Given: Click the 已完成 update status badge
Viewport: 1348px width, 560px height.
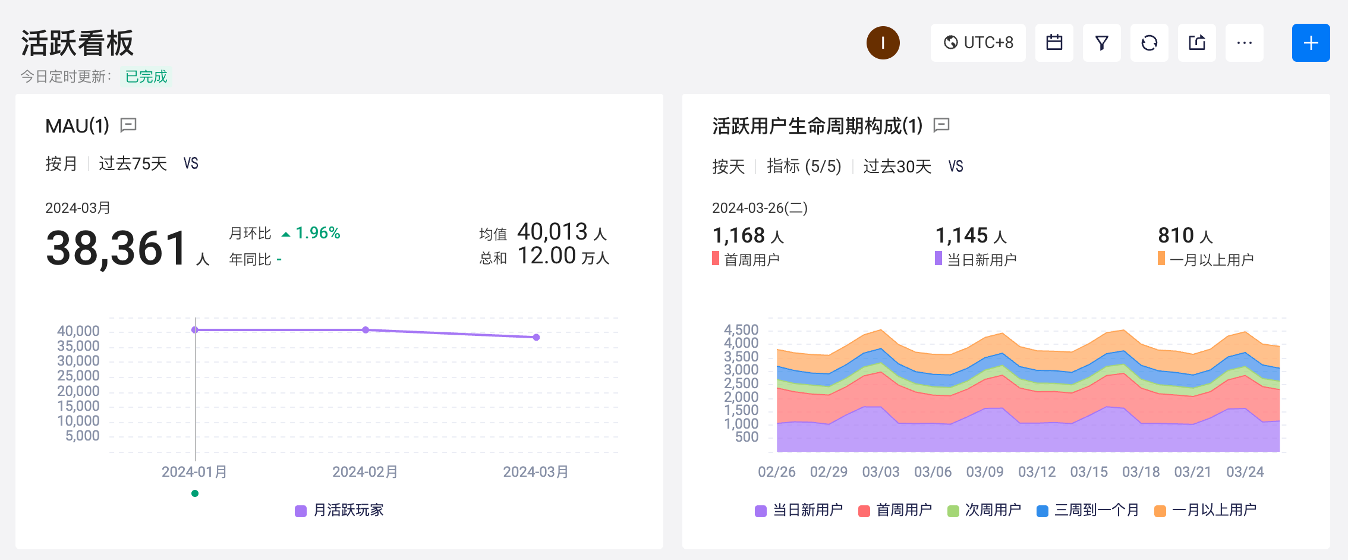Looking at the screenshot, I should point(146,77).
